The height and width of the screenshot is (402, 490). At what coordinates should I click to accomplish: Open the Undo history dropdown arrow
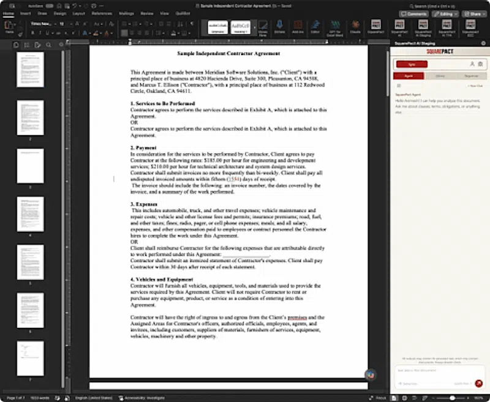pos(80,6)
